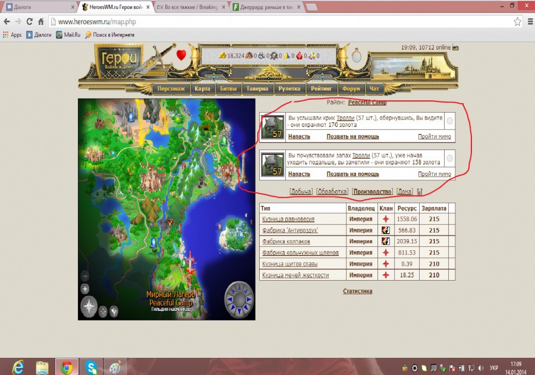Click Напасть for the 158 gold trolls
This screenshot has width=535, height=375.
click(299, 174)
